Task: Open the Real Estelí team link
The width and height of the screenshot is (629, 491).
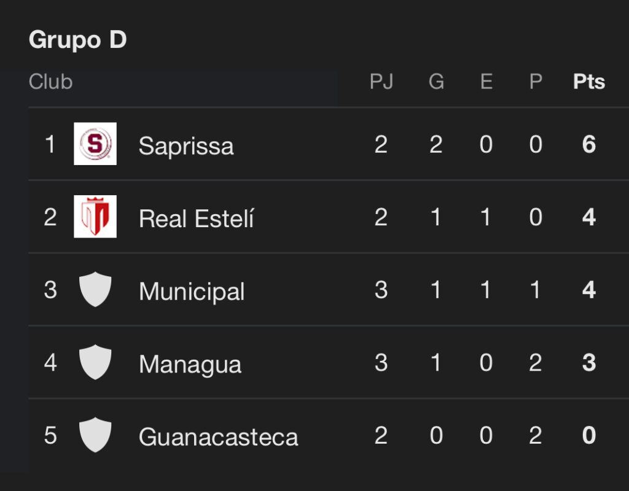Action: [196, 218]
